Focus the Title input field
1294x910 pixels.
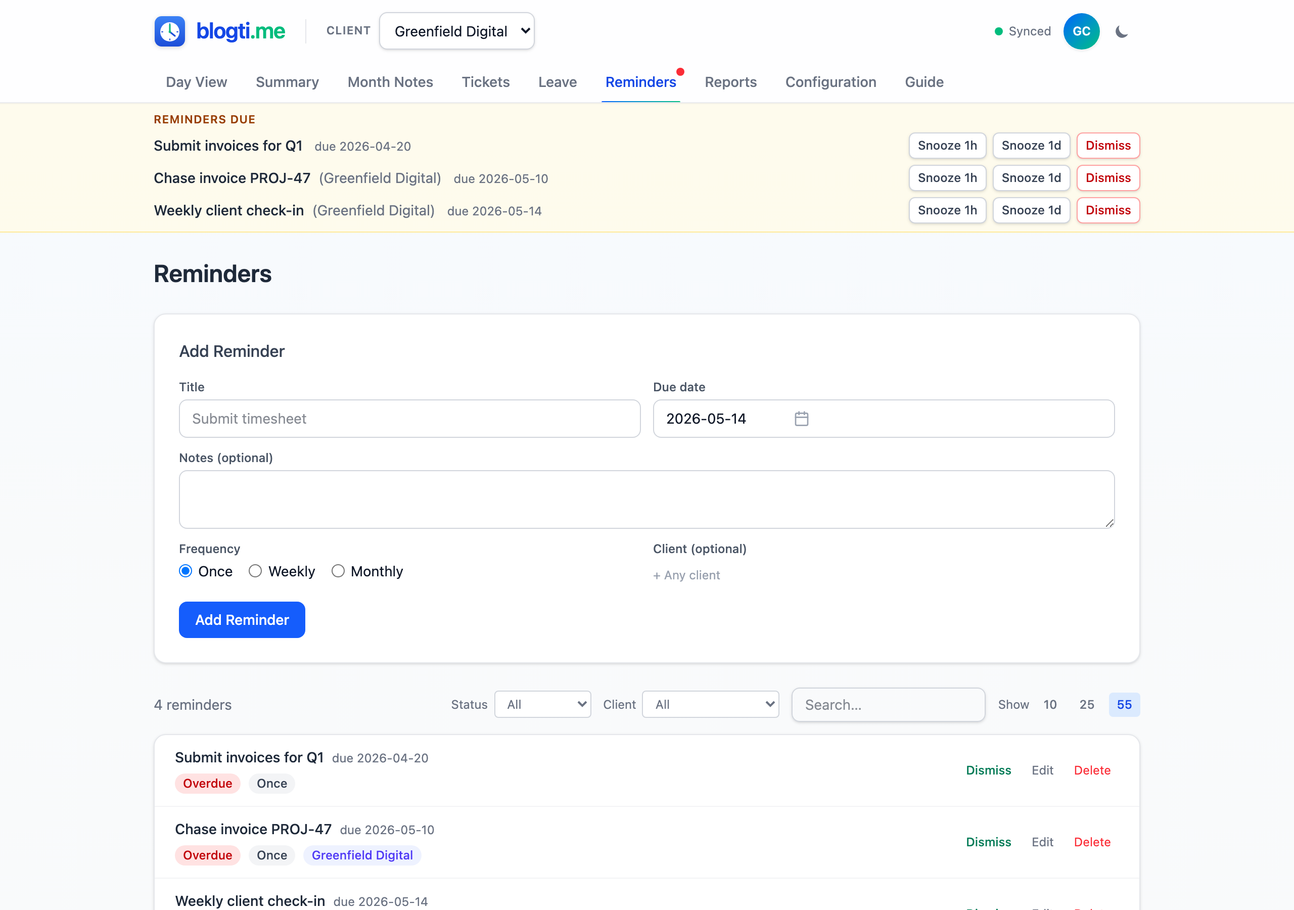[410, 419]
